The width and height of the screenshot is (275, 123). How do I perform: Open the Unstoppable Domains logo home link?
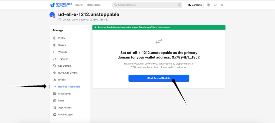point(61,5)
